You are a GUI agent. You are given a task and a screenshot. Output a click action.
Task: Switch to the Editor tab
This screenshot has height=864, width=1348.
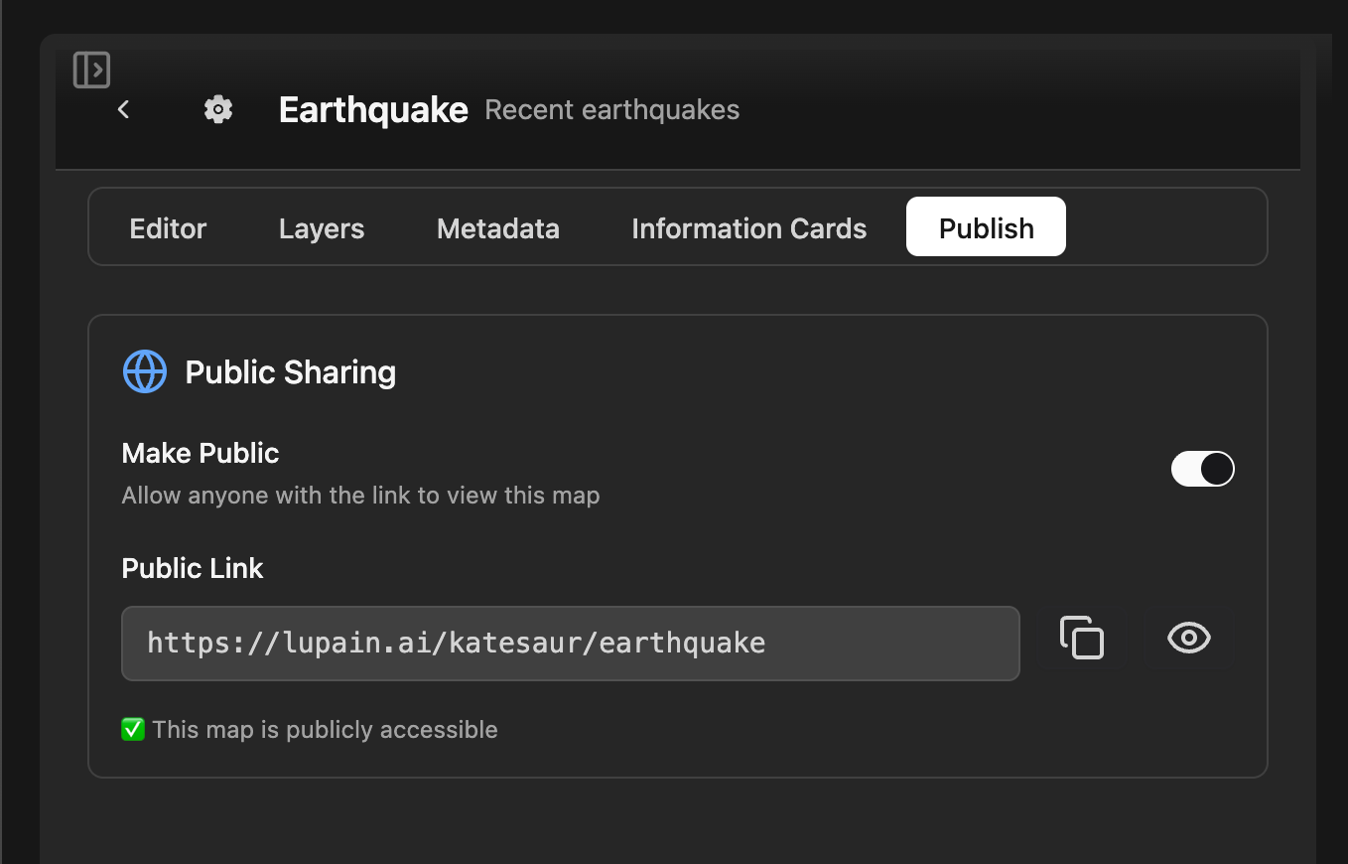(x=168, y=228)
